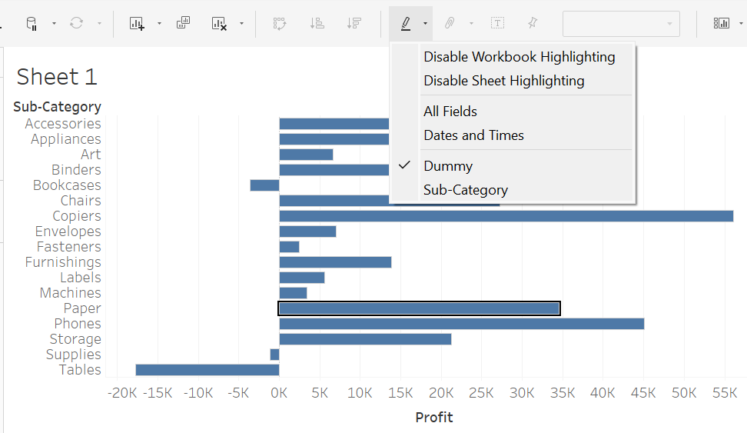Click the Clear Sheet icon
747x433 pixels.
(219, 23)
